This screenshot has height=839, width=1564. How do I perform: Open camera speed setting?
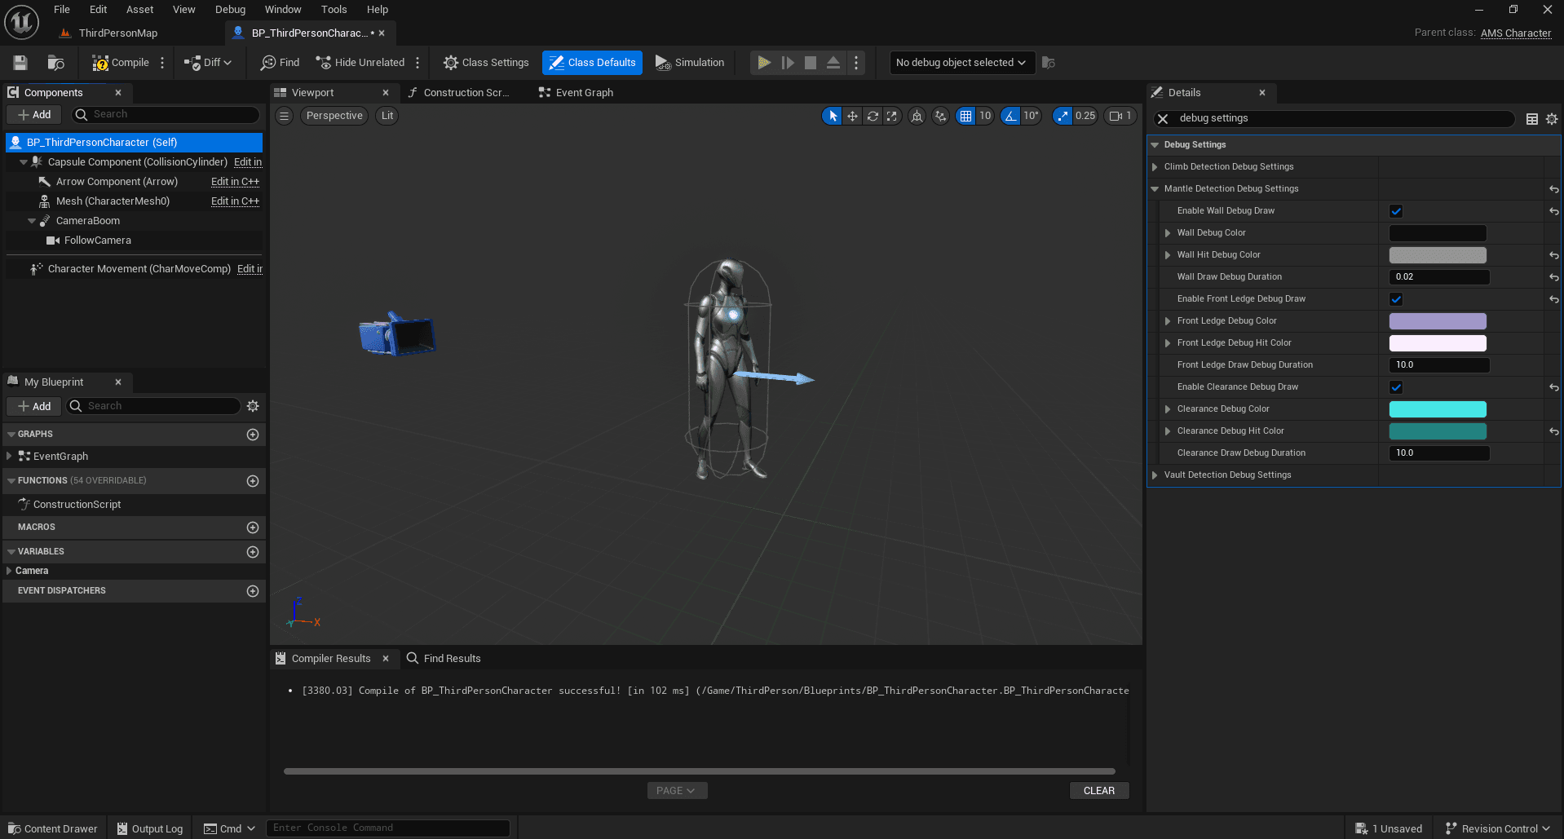[x=1120, y=116]
